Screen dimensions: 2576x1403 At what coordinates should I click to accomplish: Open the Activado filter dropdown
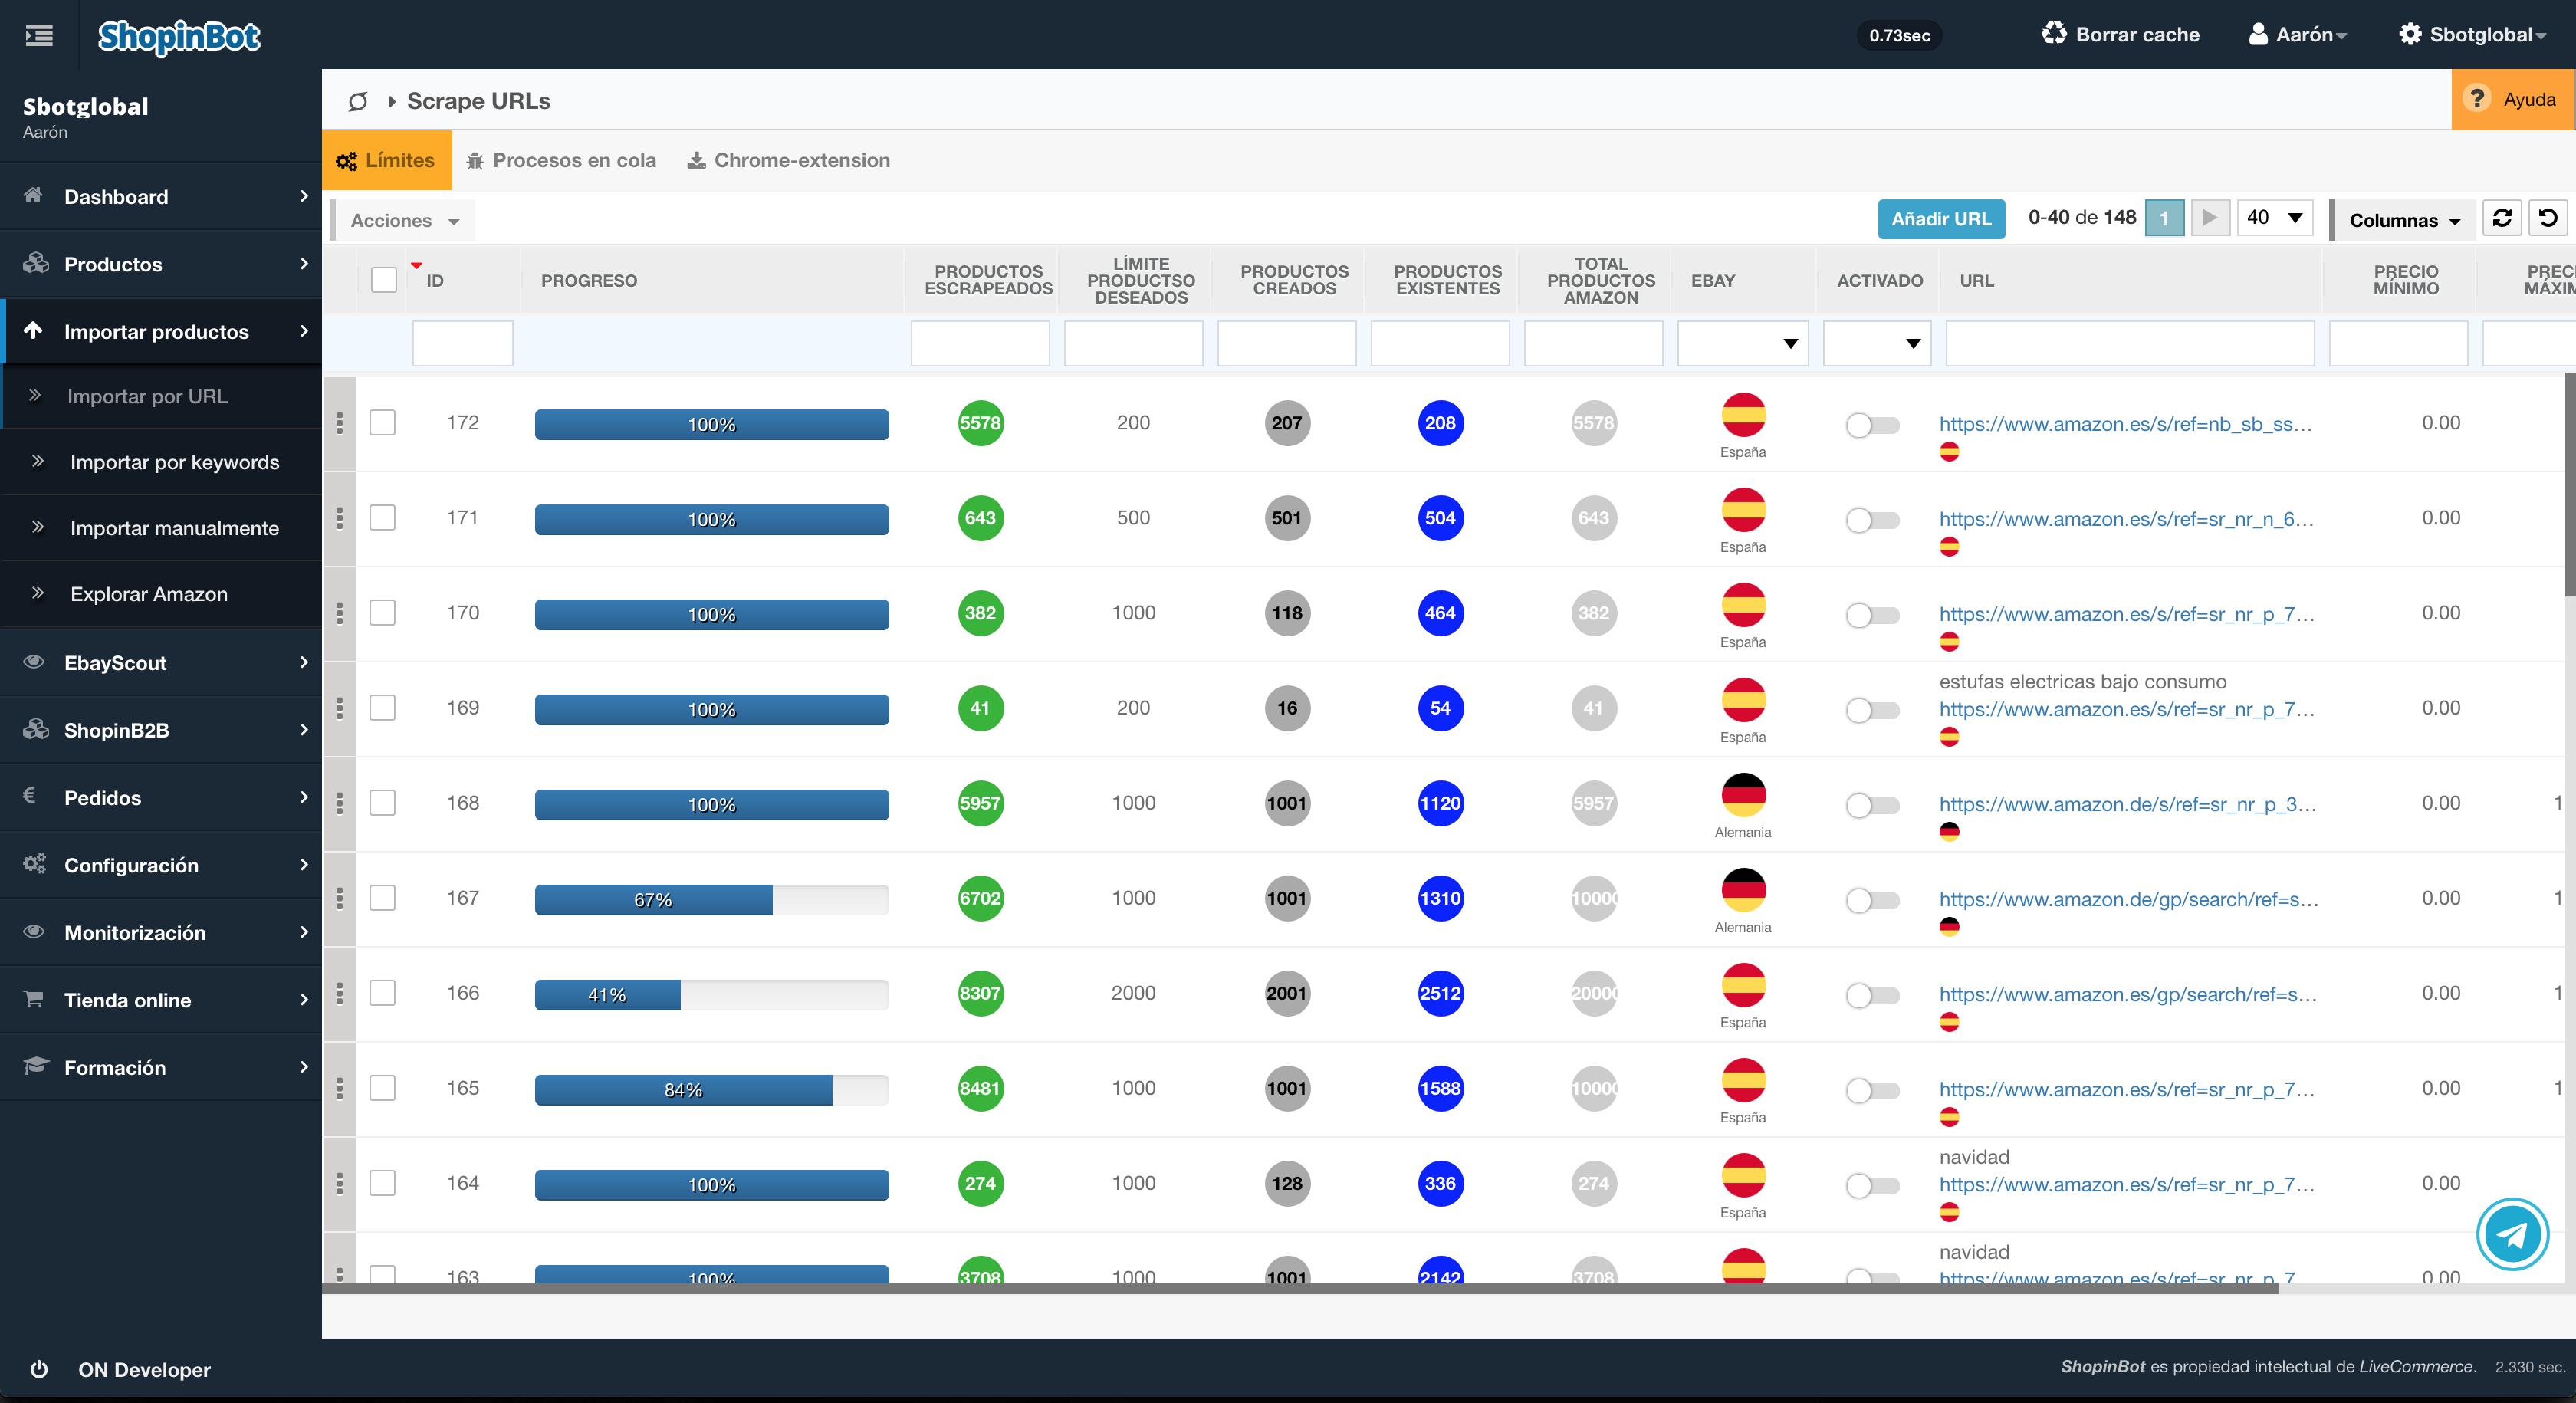[1877, 343]
